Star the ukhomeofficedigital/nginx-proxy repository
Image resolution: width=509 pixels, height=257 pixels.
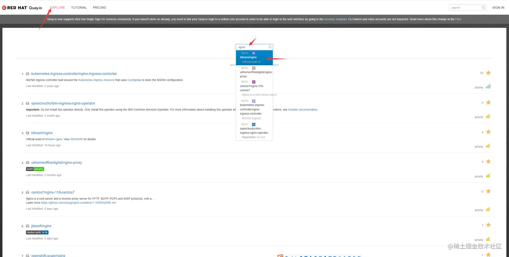[x=488, y=162]
